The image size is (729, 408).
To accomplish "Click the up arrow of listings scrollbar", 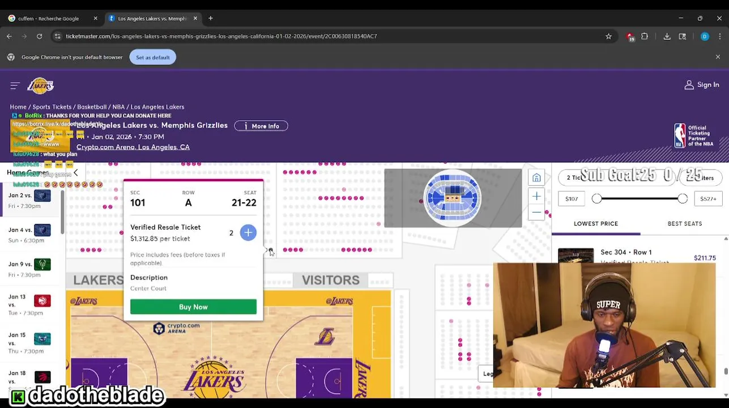I will (726, 240).
